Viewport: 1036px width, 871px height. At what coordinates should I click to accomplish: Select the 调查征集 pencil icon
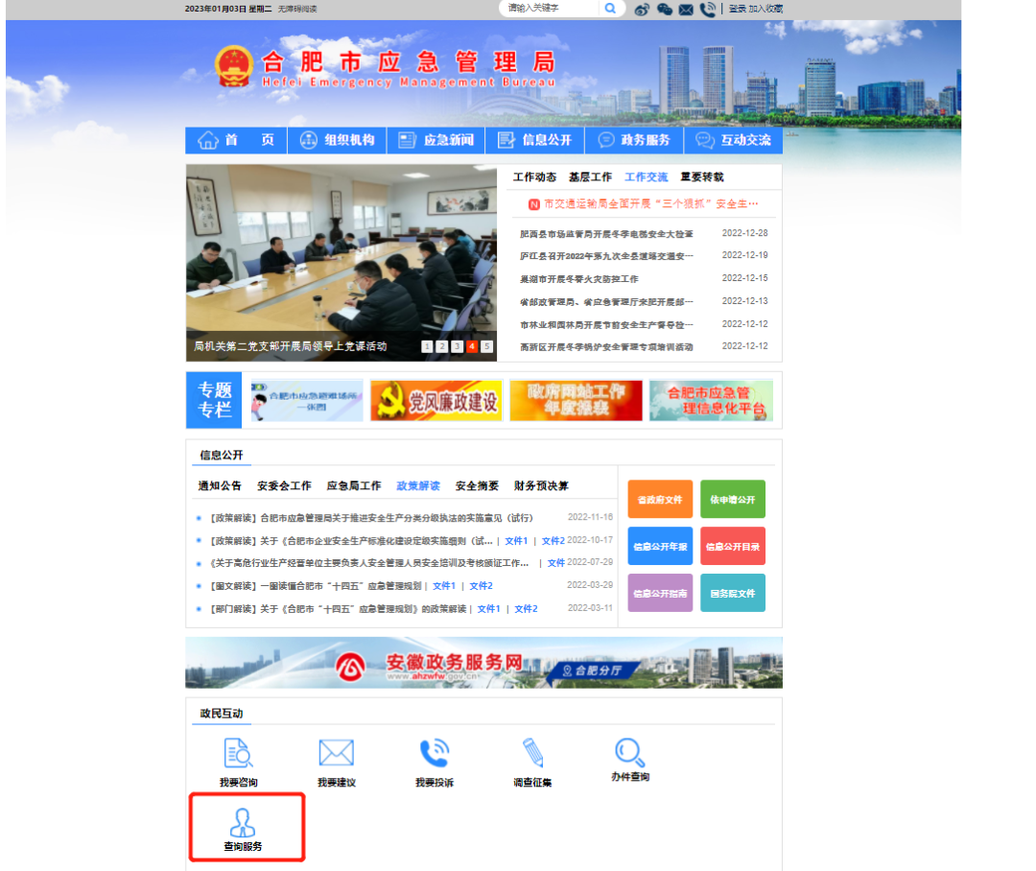pyautogui.click(x=533, y=754)
